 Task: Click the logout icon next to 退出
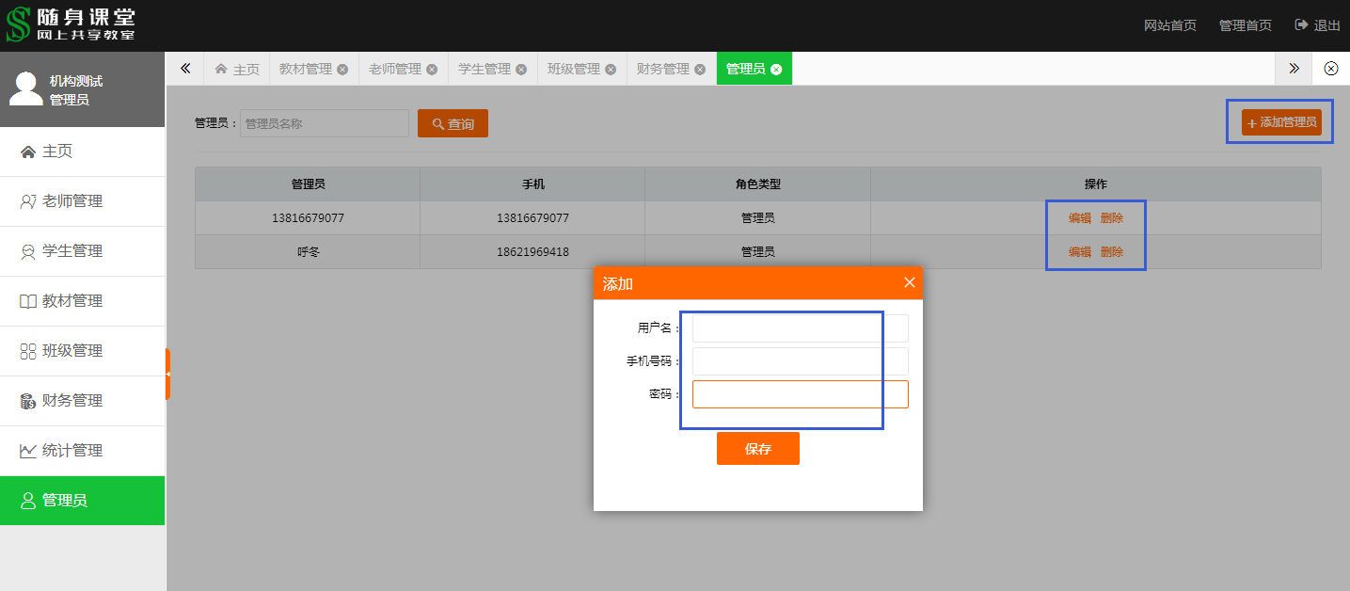(x=1301, y=25)
